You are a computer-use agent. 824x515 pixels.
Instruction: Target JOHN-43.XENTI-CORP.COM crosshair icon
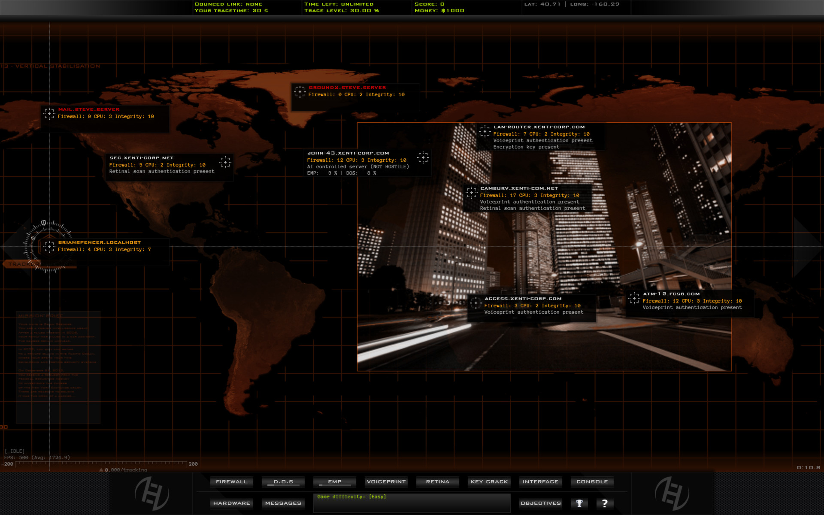point(424,158)
